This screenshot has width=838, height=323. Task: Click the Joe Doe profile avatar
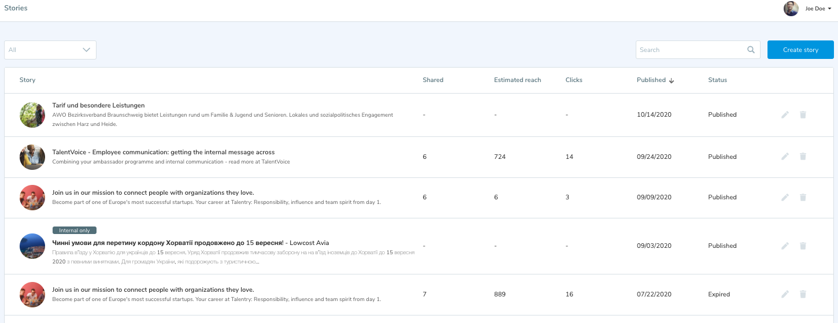point(791,9)
